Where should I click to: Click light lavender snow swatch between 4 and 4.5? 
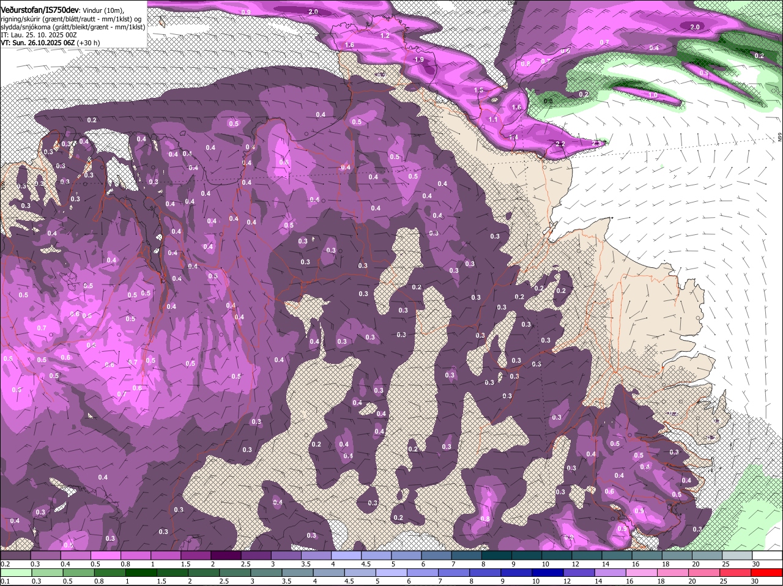347,555
